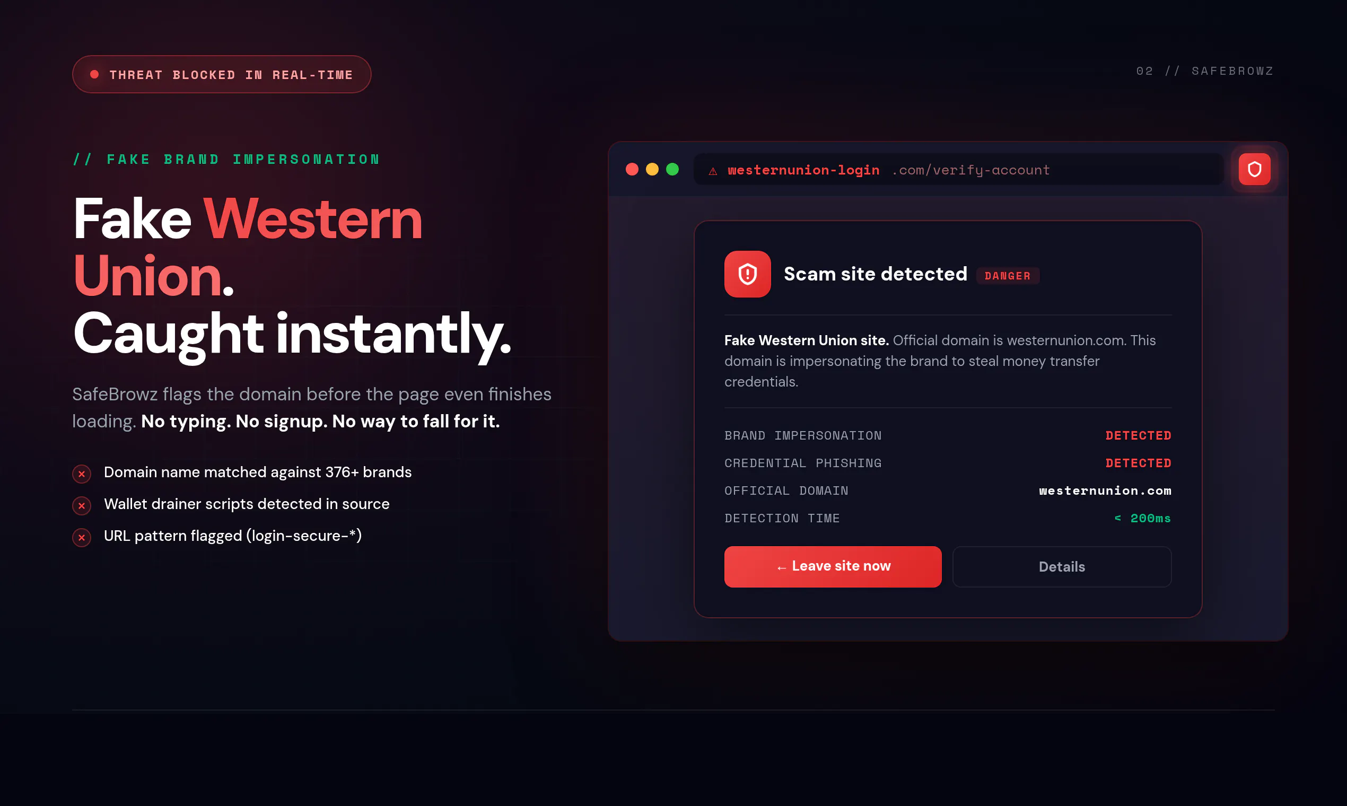Click DETECTED status for Credential Phishing
This screenshot has height=806, width=1347.
(1139, 463)
